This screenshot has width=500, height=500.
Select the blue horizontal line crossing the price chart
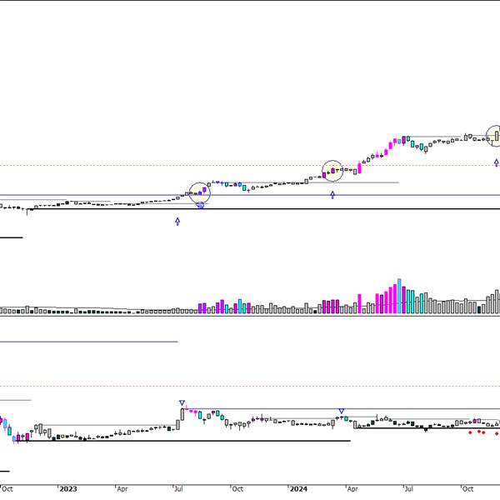coord(250,195)
